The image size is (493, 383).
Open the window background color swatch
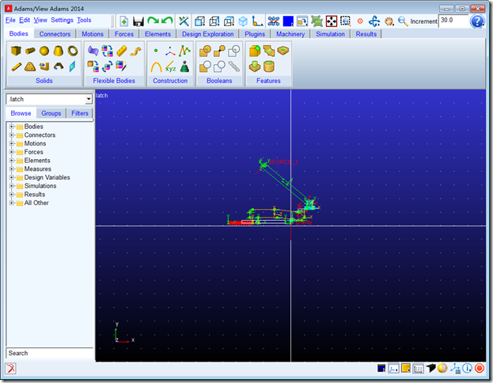coord(381,368)
